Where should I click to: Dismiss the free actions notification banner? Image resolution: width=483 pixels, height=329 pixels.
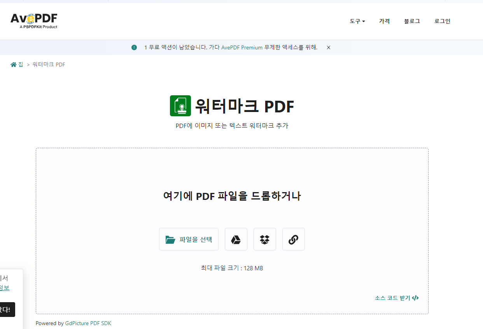click(329, 47)
